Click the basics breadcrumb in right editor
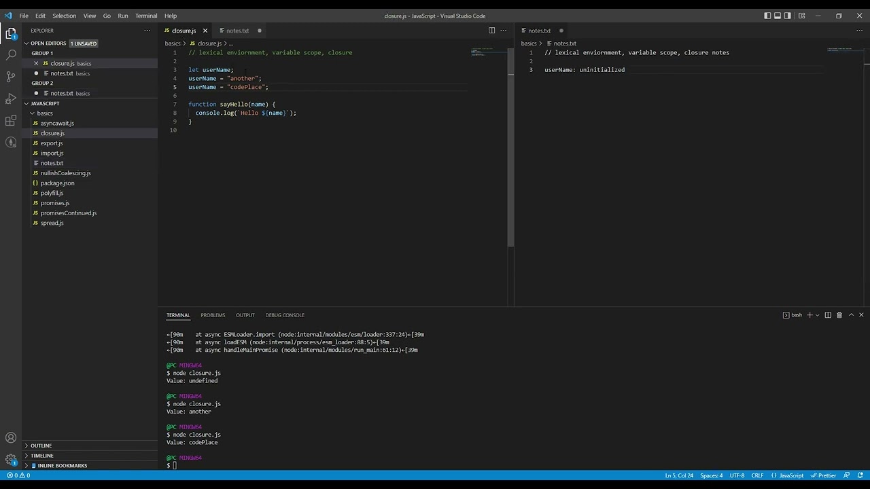The height and width of the screenshot is (489, 870). pyautogui.click(x=529, y=43)
